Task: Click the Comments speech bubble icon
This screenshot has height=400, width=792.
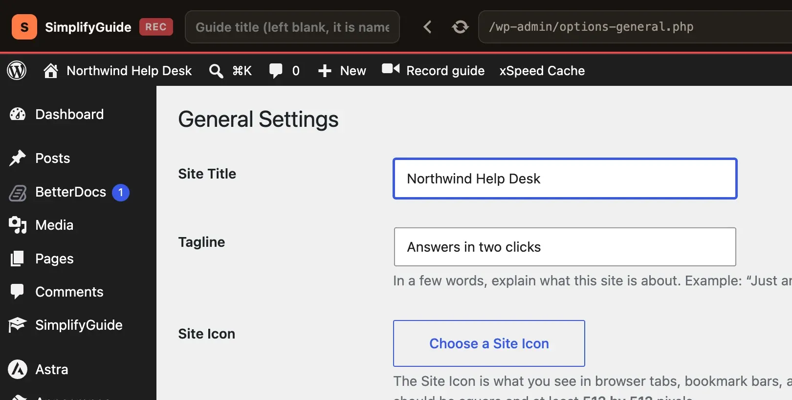Action: (17, 292)
